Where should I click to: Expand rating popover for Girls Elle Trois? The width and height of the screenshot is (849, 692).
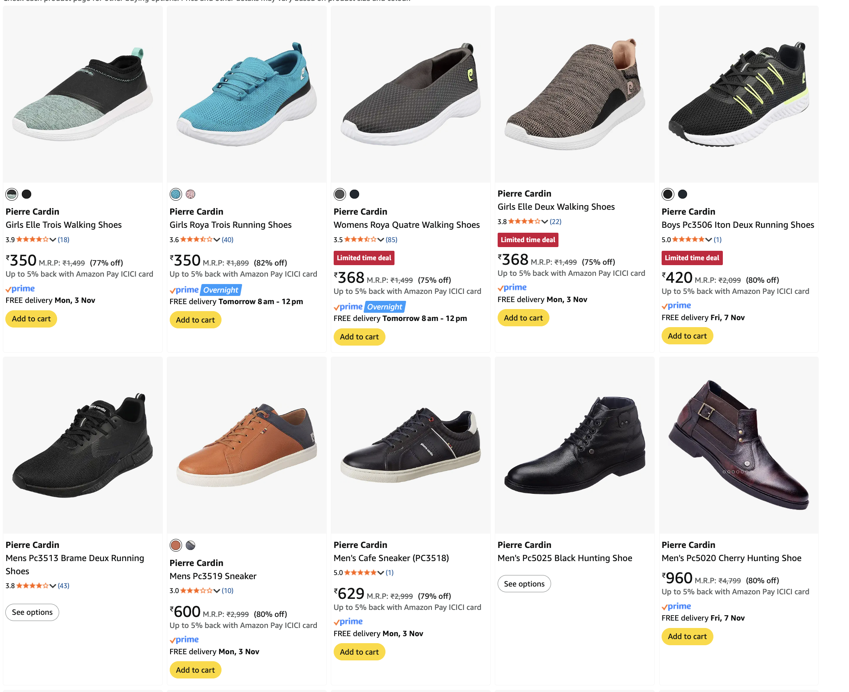[x=53, y=240]
